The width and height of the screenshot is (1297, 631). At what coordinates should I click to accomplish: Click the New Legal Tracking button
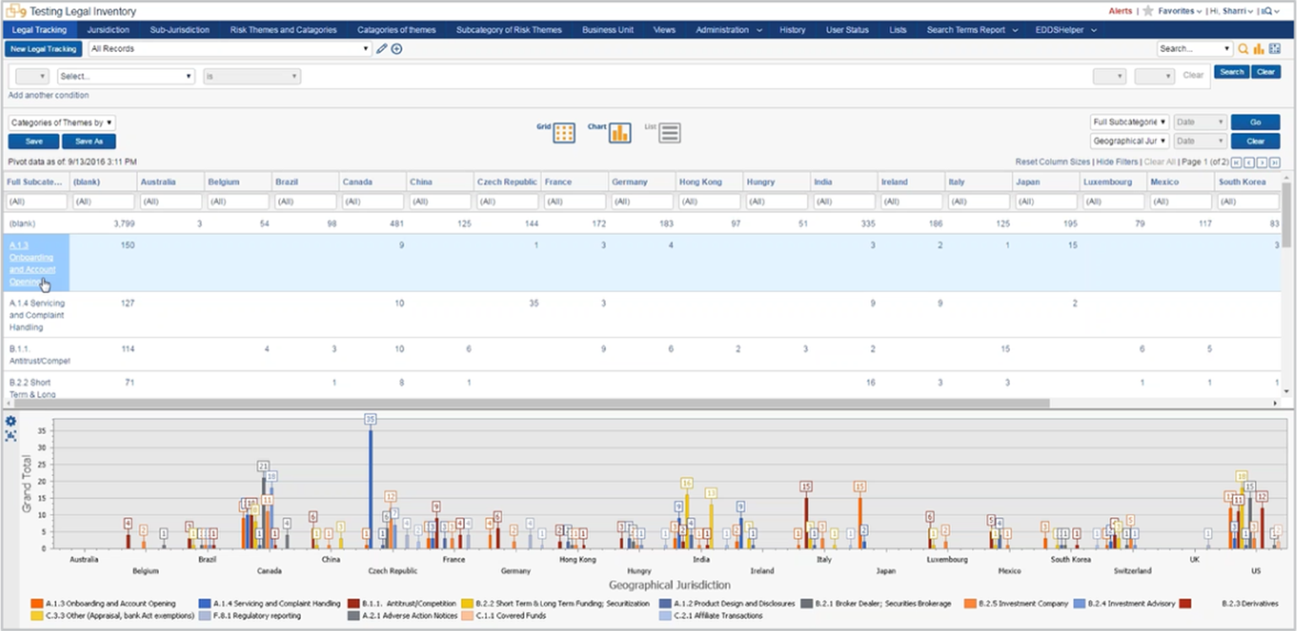pyautogui.click(x=43, y=49)
